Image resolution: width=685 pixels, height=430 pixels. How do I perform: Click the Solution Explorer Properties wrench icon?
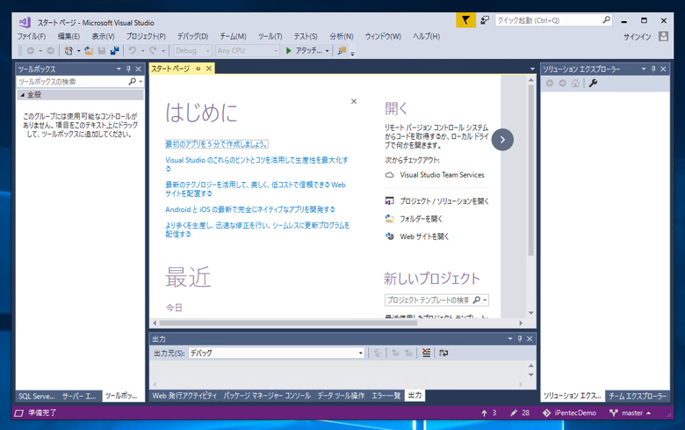pos(593,84)
